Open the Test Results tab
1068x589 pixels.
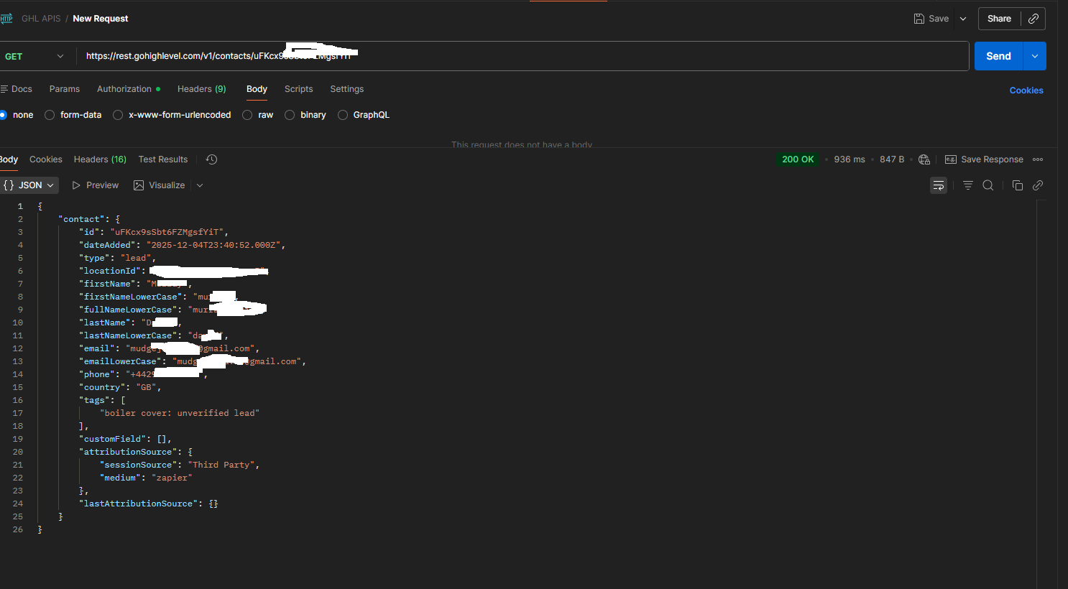pos(163,159)
